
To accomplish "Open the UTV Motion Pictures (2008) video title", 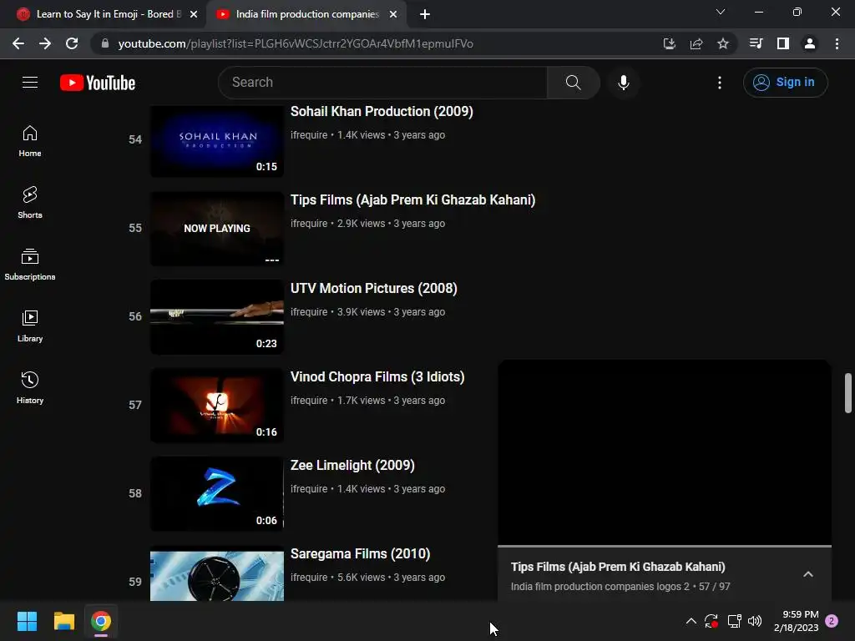I will pyautogui.click(x=373, y=288).
